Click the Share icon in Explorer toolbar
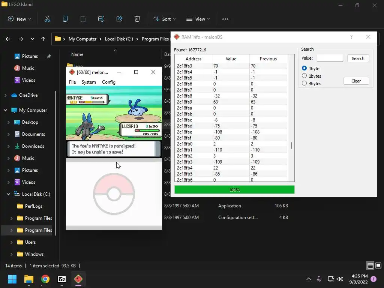 119,19
